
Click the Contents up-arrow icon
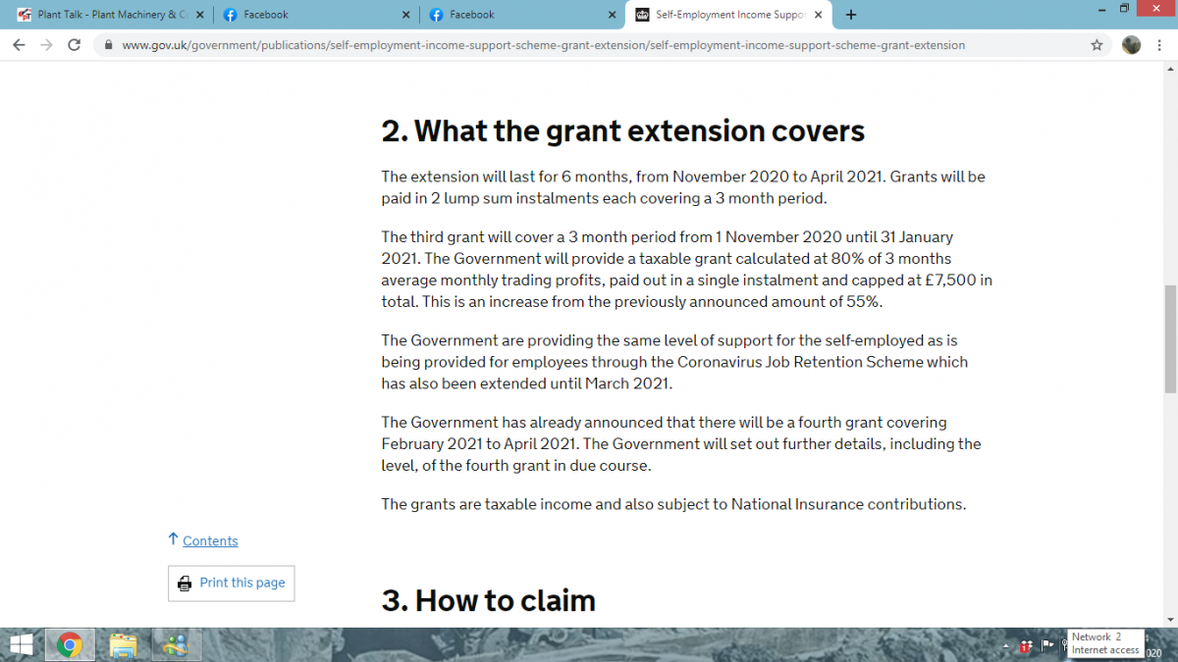pos(173,539)
